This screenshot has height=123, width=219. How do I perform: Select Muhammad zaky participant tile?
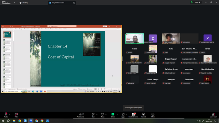[x=207, y=39]
